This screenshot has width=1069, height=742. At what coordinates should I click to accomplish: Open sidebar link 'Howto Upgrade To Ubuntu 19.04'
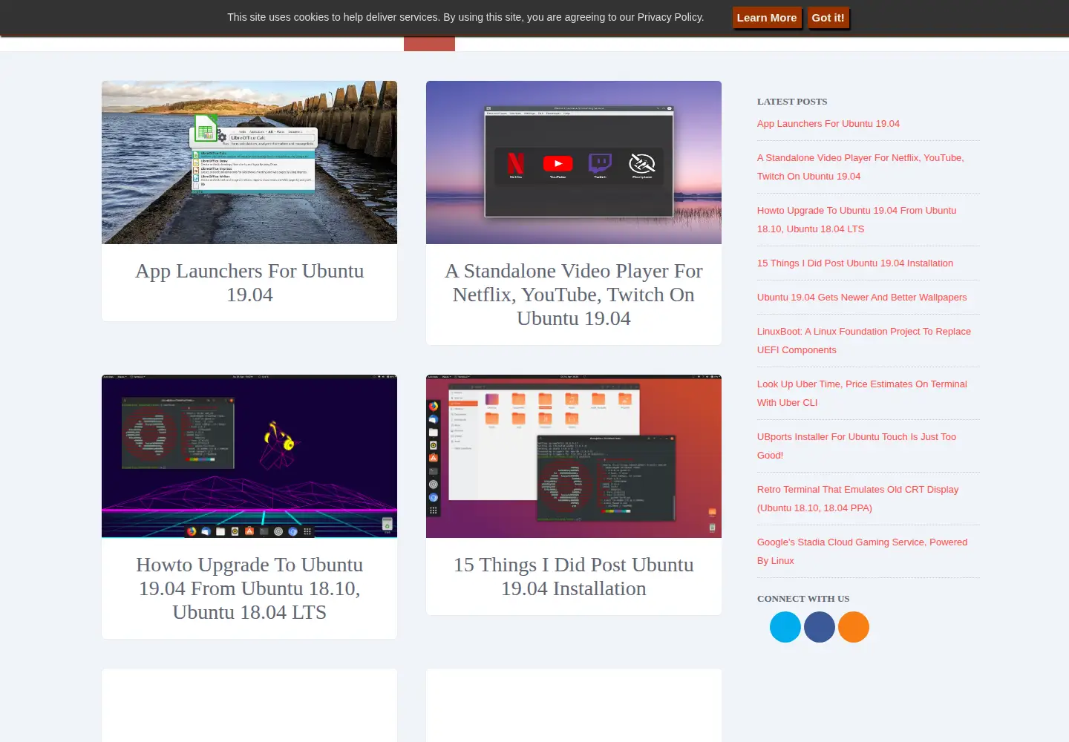pyautogui.click(x=857, y=220)
